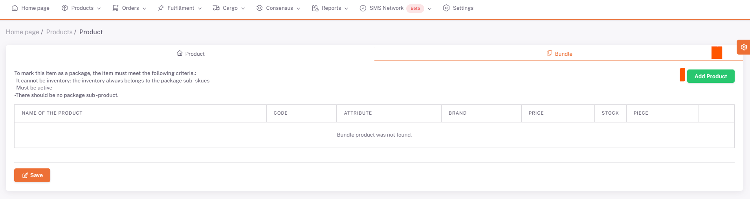Click the Products box icon
Viewport: 750px width, 199px height.
pyautogui.click(x=65, y=8)
